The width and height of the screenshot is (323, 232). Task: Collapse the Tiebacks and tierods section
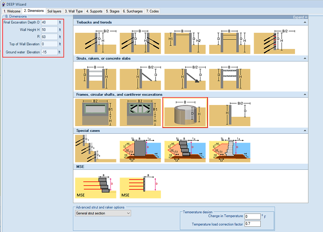tap(305, 22)
